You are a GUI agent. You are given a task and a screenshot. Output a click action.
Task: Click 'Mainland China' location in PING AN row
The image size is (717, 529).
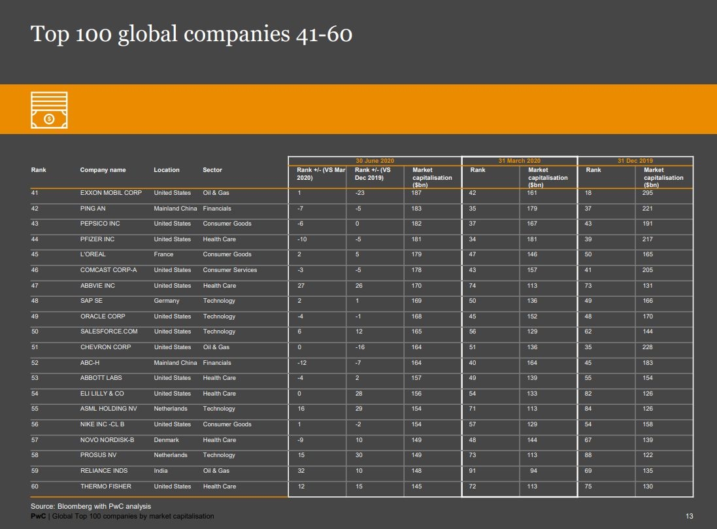click(175, 208)
